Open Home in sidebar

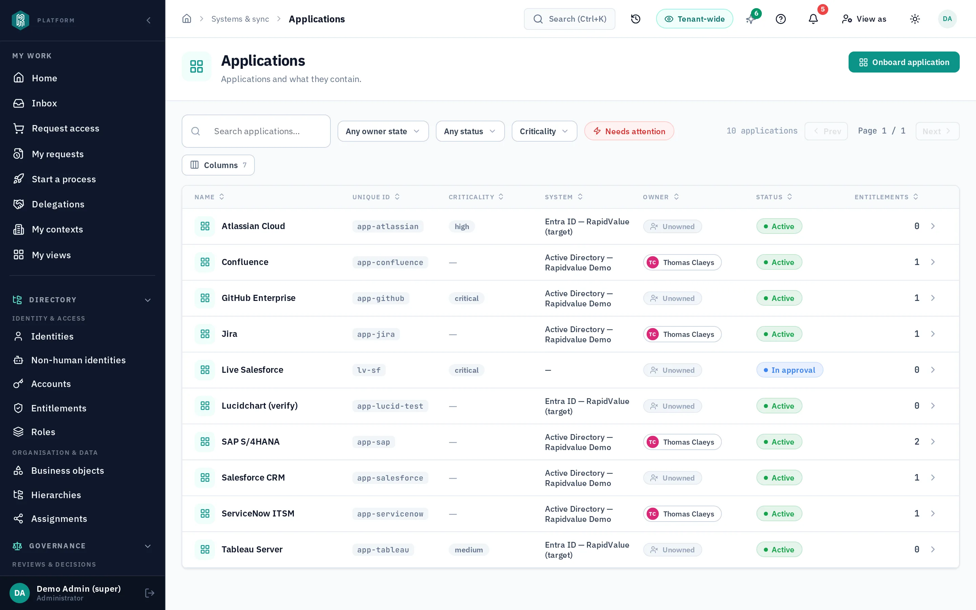pyautogui.click(x=82, y=78)
